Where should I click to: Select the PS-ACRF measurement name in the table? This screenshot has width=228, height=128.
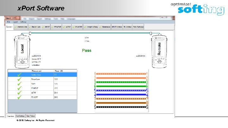click(x=35, y=97)
